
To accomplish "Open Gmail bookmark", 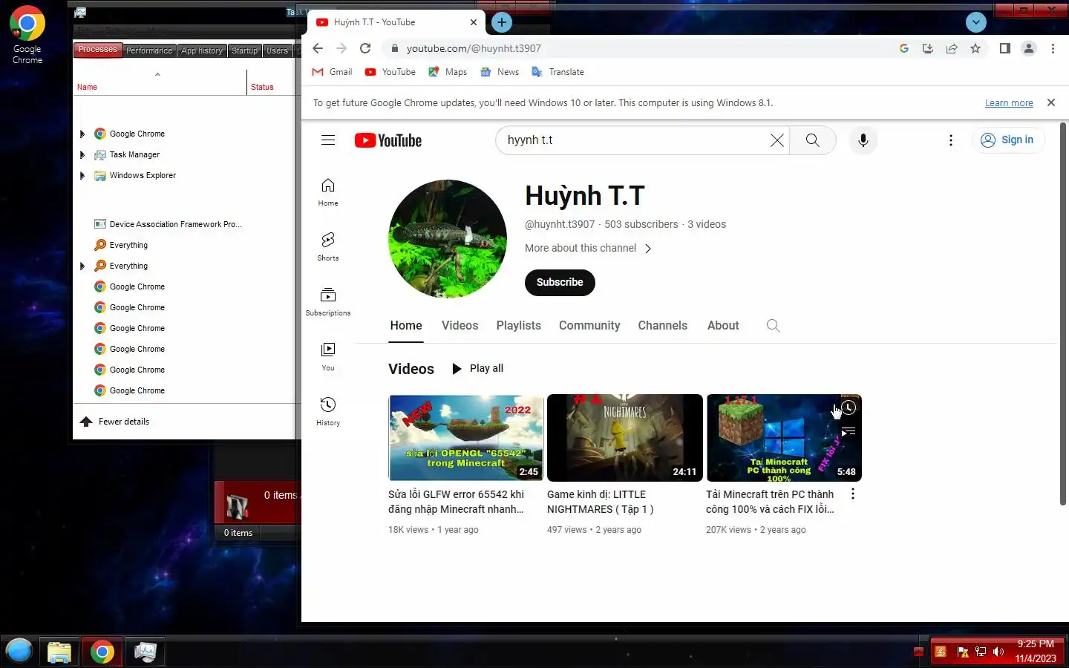I will (x=332, y=72).
